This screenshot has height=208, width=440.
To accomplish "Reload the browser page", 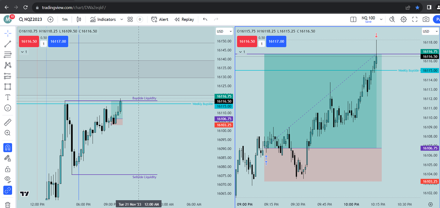I will 25,7.
